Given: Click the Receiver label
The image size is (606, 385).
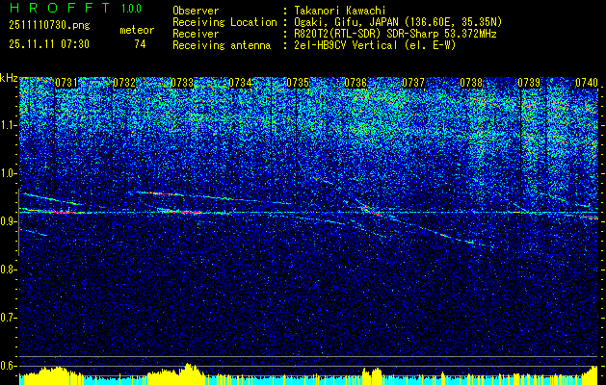Looking at the screenshot, I should (x=196, y=34).
